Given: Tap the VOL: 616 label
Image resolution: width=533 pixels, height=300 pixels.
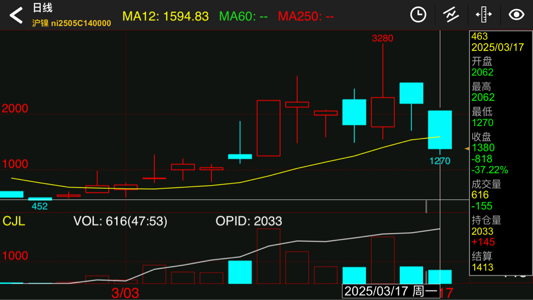Looking at the screenshot, I should [x=120, y=221].
